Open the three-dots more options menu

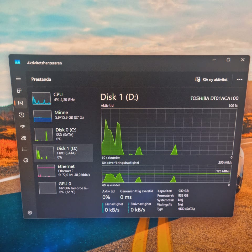tap(240, 79)
